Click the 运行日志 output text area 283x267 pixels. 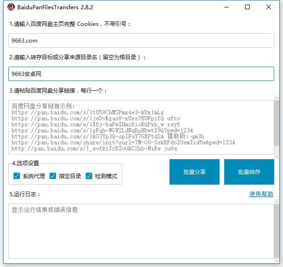(x=141, y=231)
